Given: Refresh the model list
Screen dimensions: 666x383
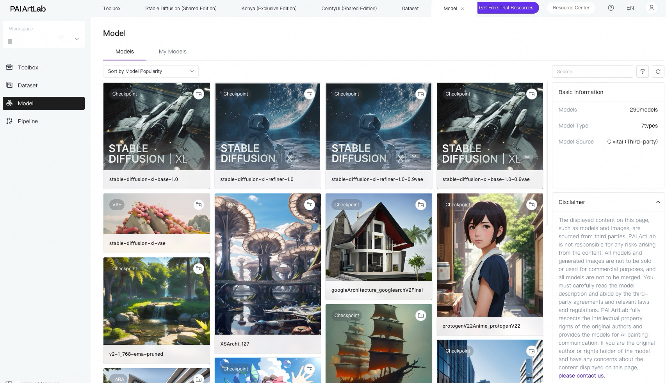Looking at the screenshot, I should pos(658,71).
